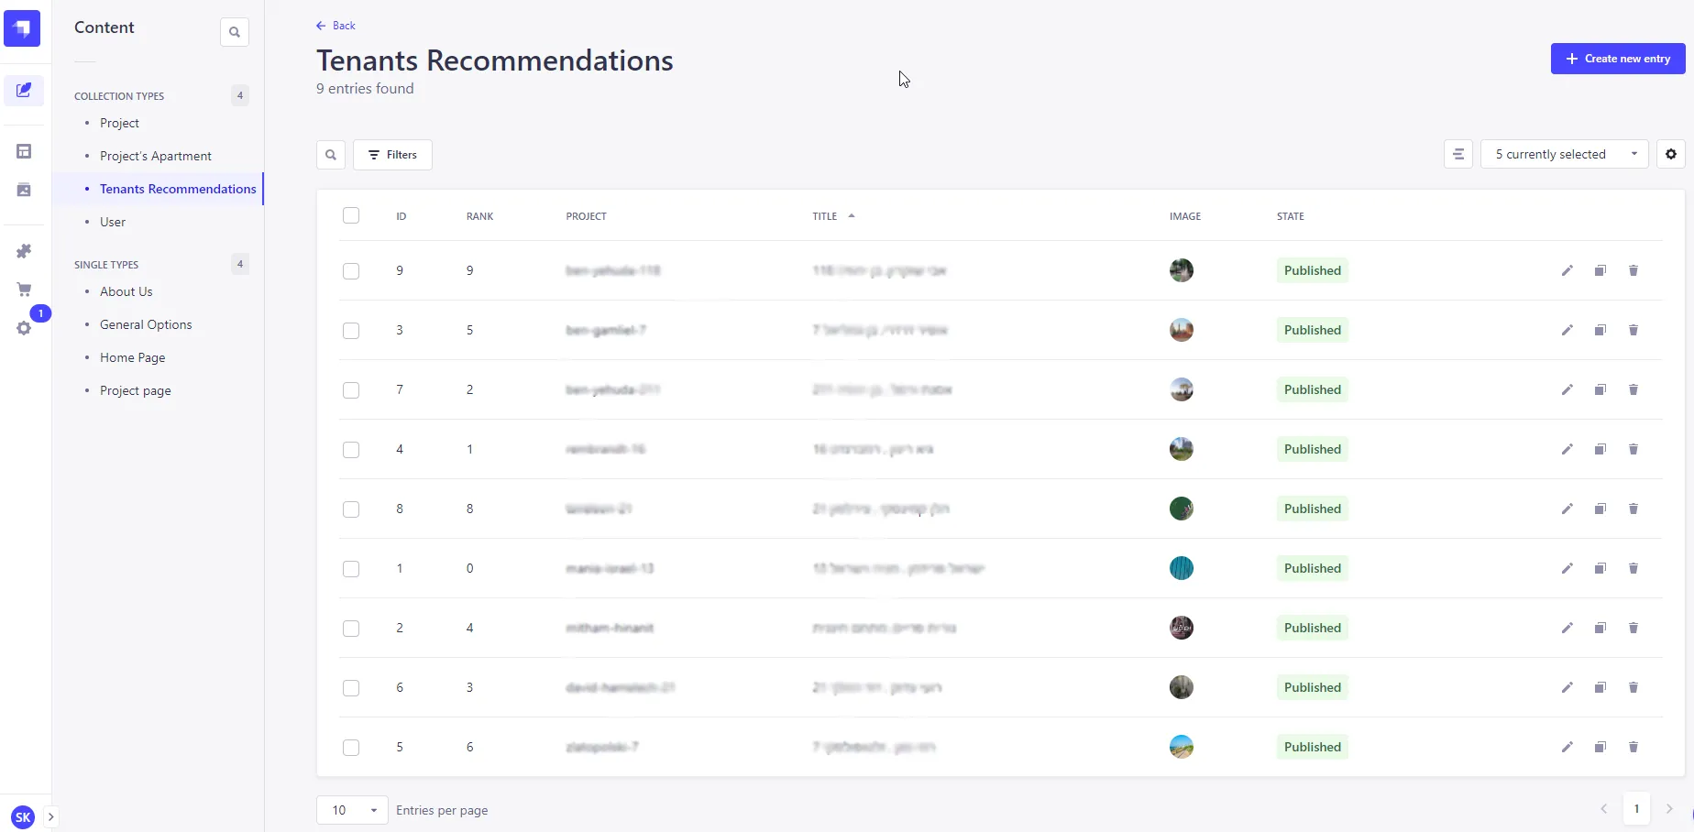Open Settings gear in left sidebar
The height and width of the screenshot is (832, 1694).
(x=24, y=328)
